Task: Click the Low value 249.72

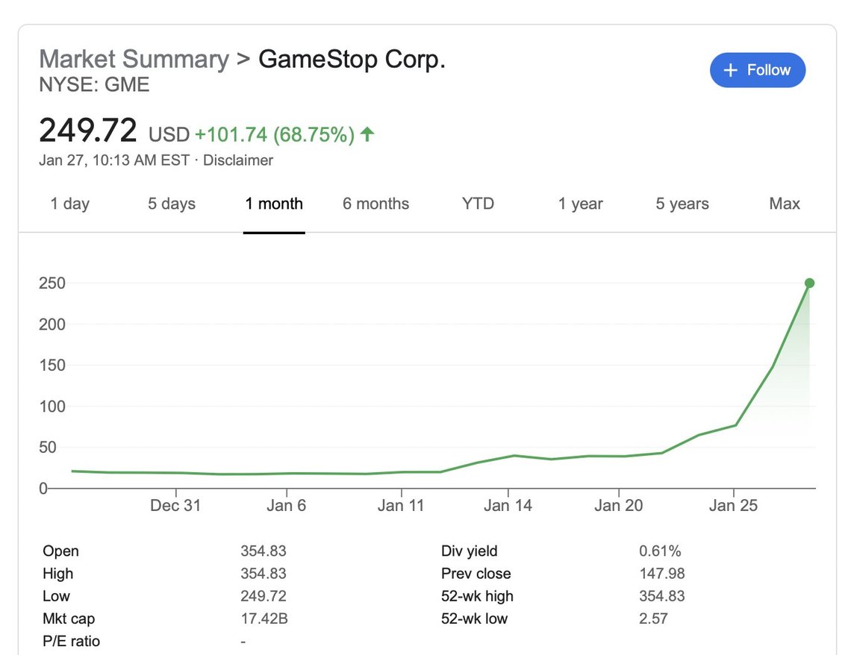Action: [264, 596]
